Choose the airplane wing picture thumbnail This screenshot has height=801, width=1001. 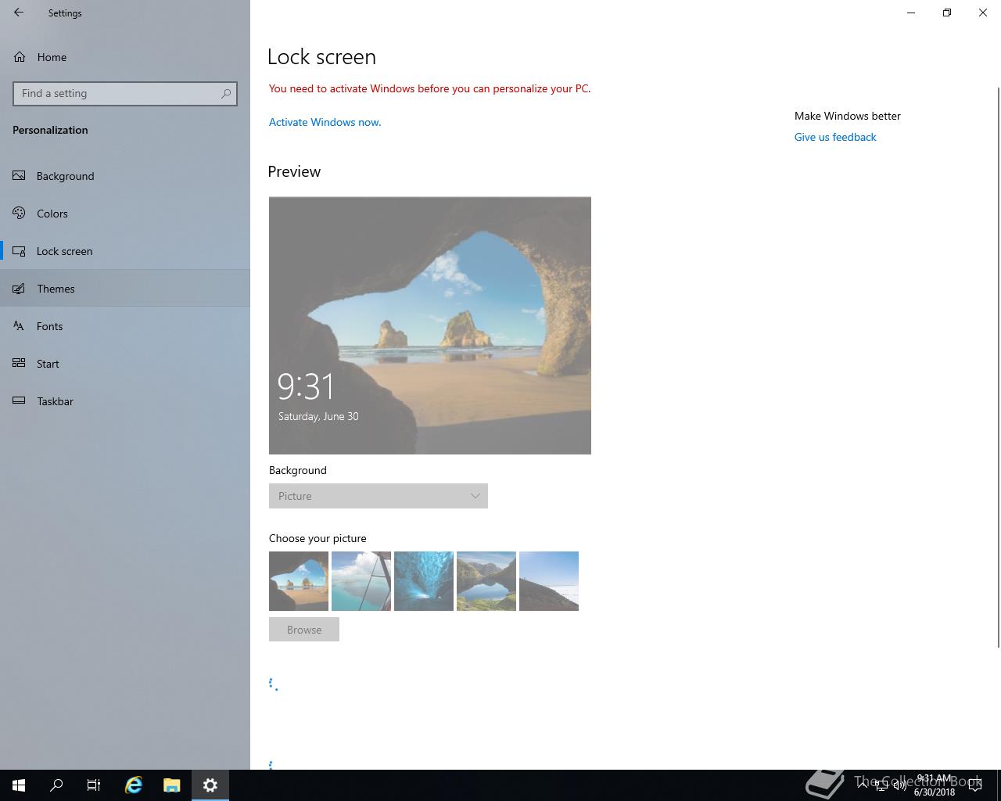point(361,581)
